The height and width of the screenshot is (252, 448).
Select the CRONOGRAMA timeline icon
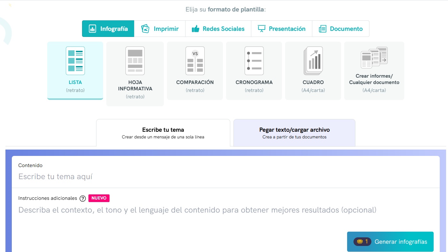(x=254, y=61)
